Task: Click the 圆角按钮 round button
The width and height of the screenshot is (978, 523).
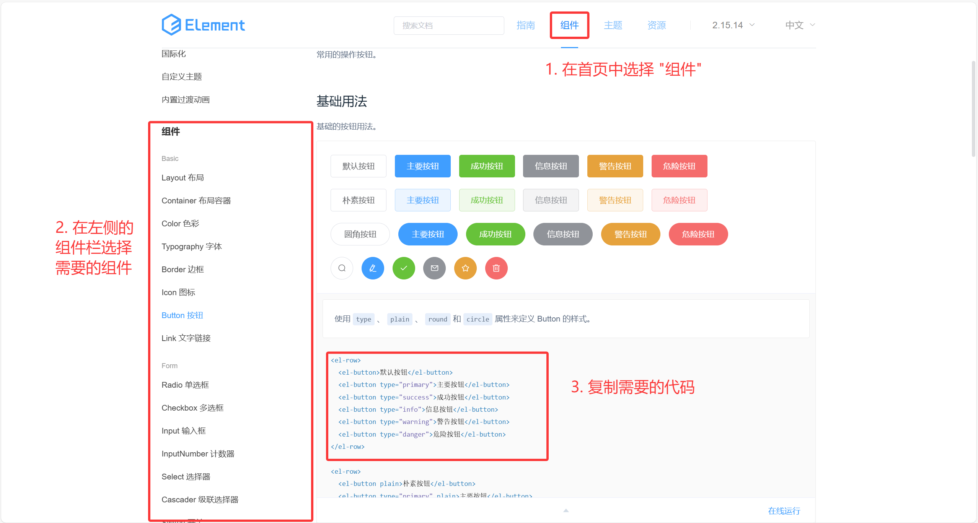Action: pos(360,234)
